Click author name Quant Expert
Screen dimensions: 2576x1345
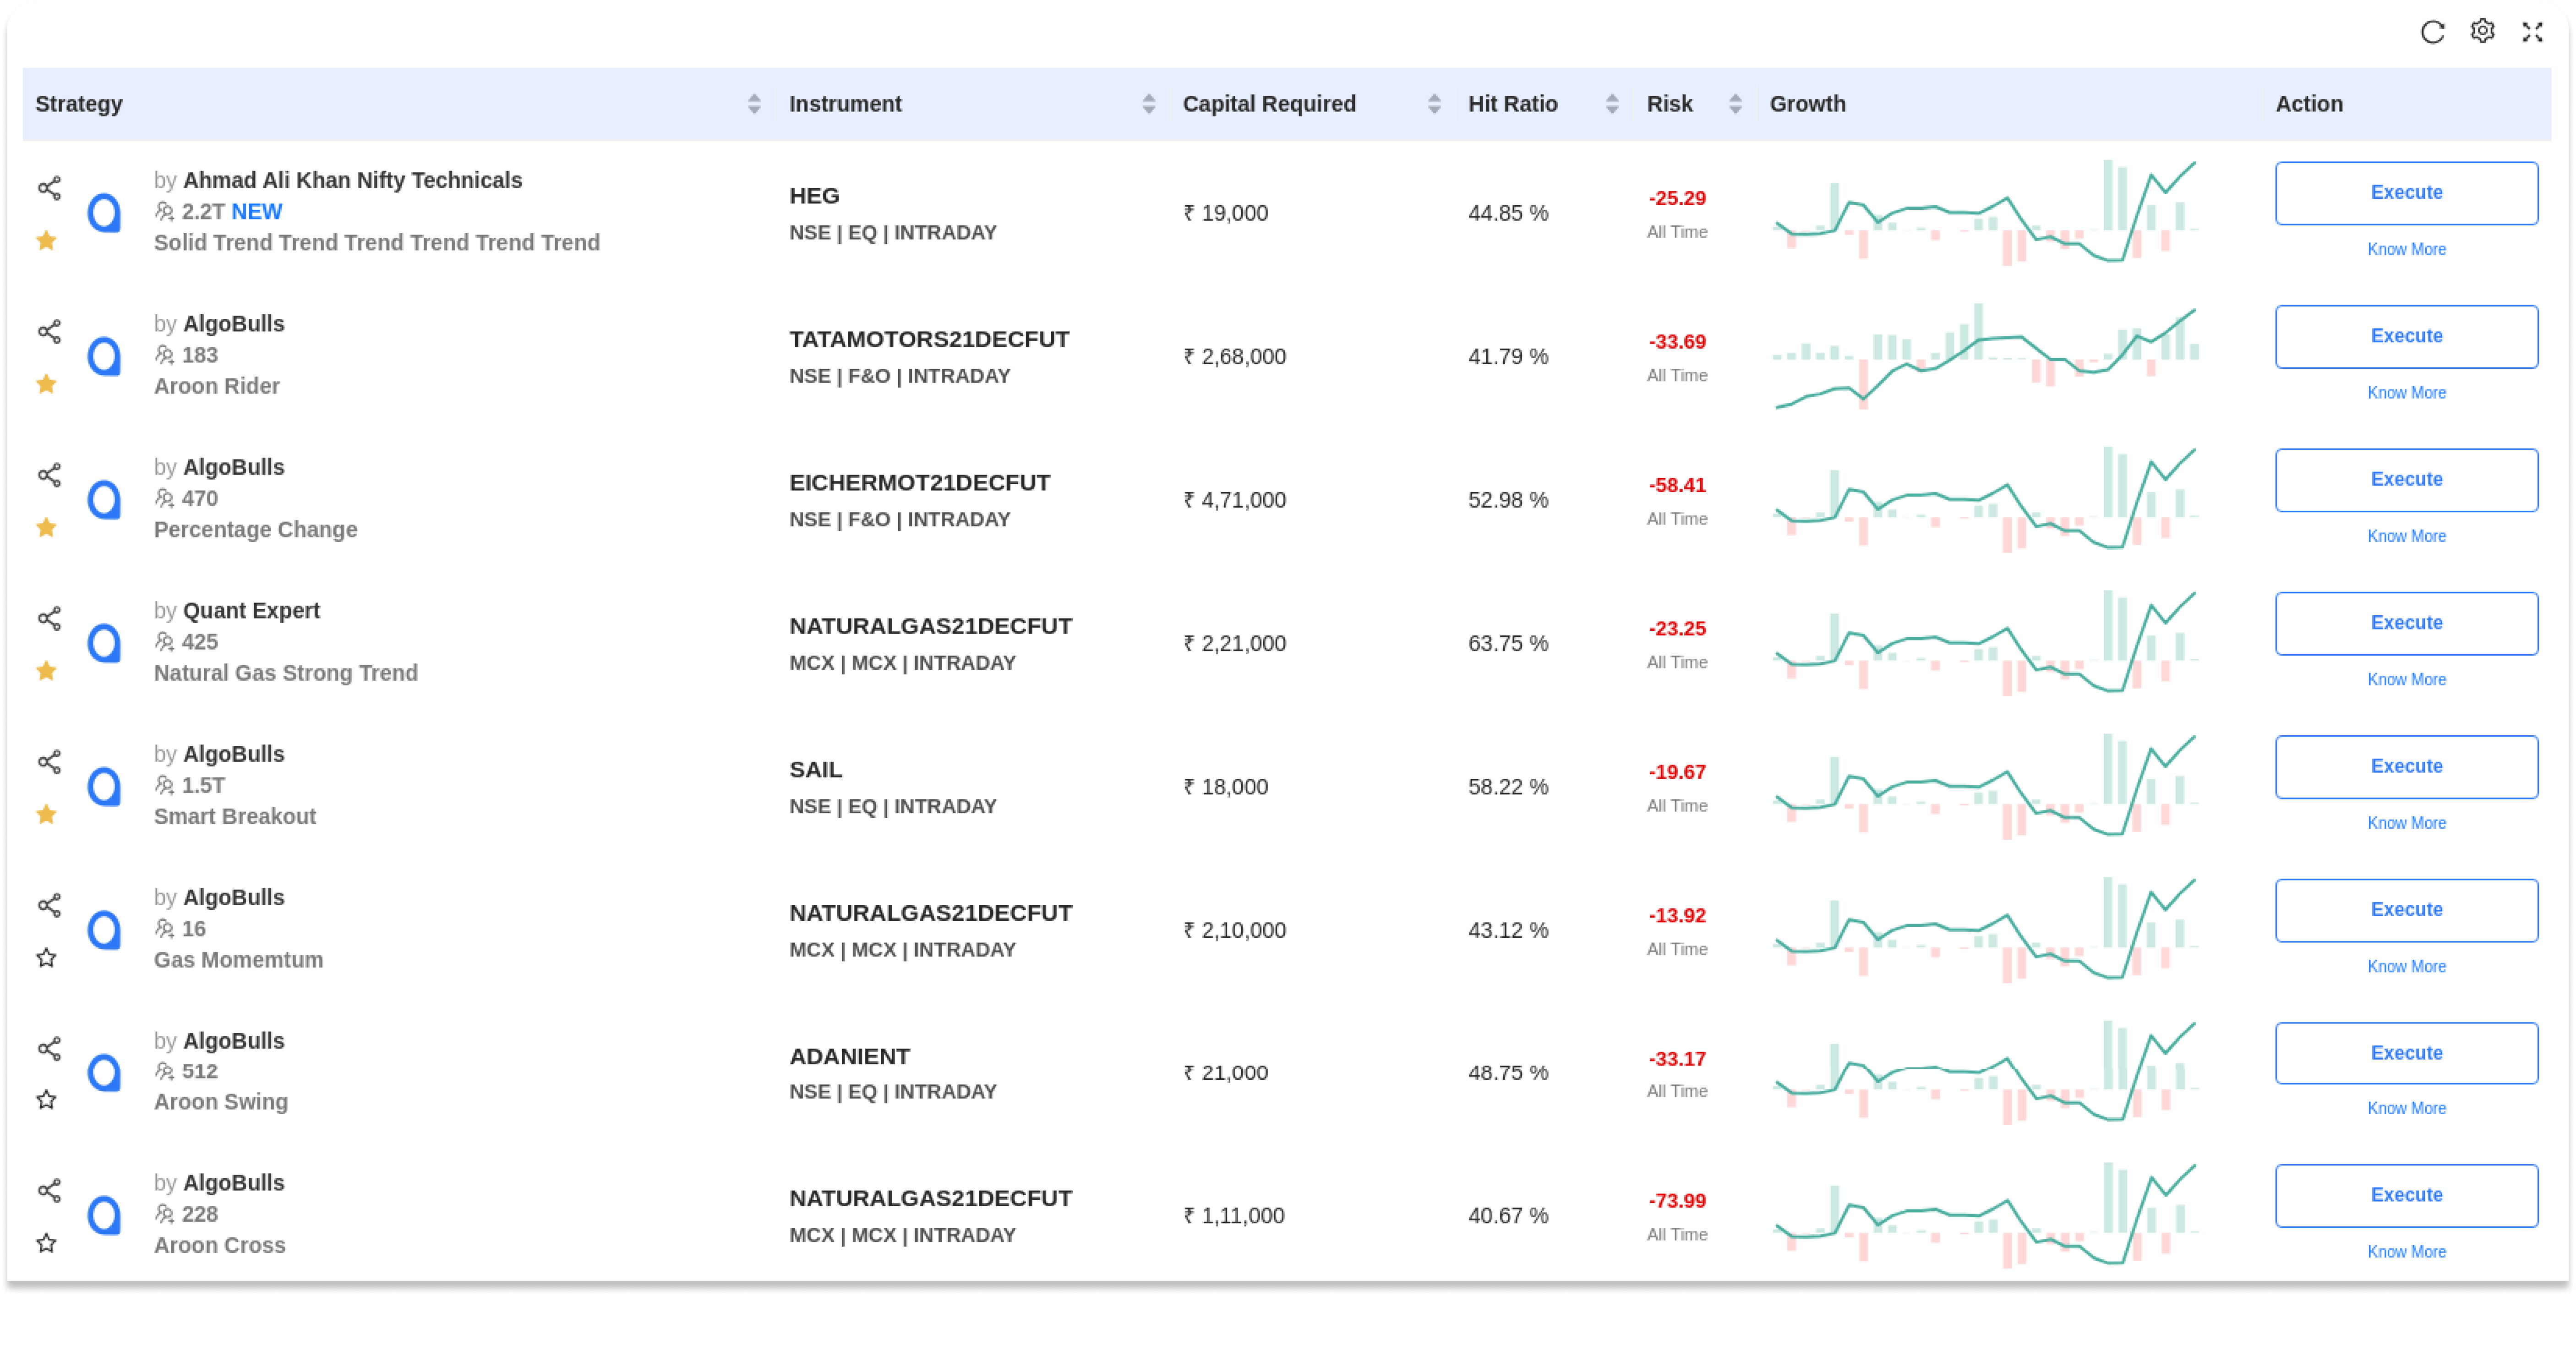pos(251,611)
